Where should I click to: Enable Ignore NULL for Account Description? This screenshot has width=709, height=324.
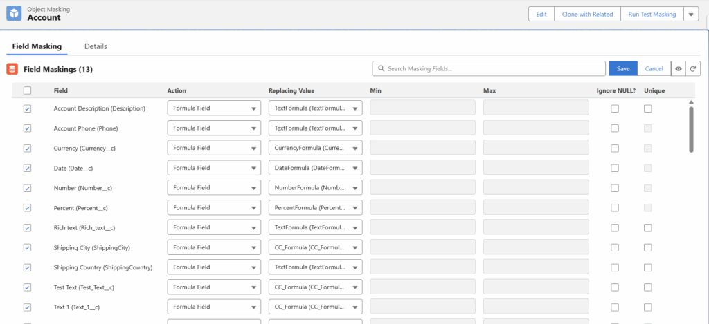(615, 108)
